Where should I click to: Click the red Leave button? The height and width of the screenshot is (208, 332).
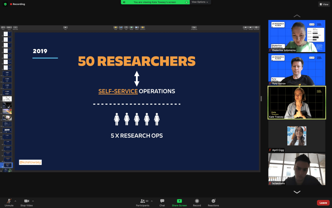(323, 203)
